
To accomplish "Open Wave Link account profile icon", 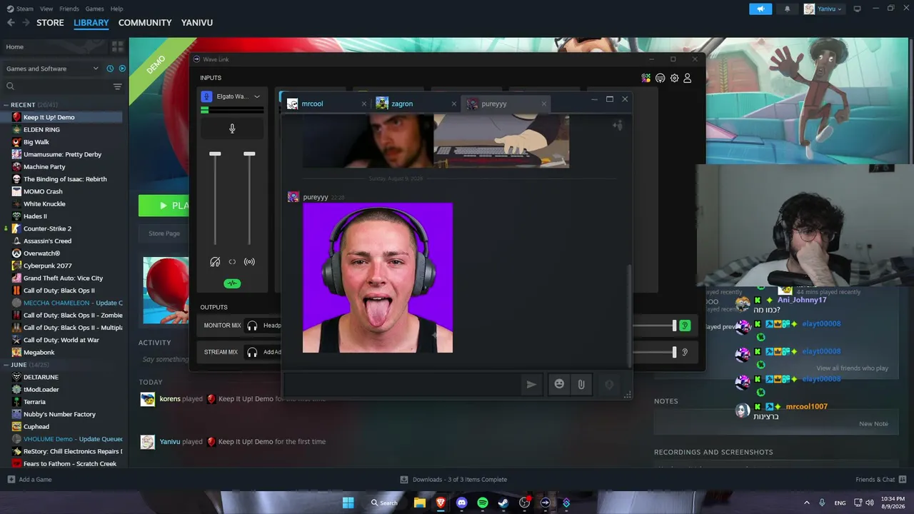I will 688,78.
